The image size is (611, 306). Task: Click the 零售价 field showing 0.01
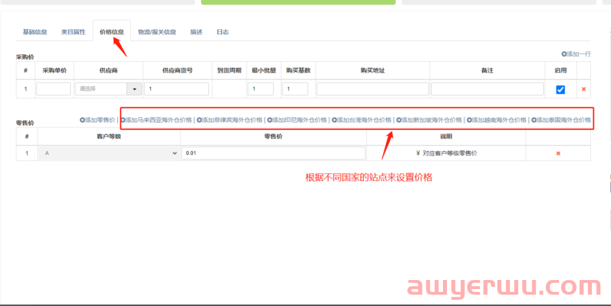point(273,153)
